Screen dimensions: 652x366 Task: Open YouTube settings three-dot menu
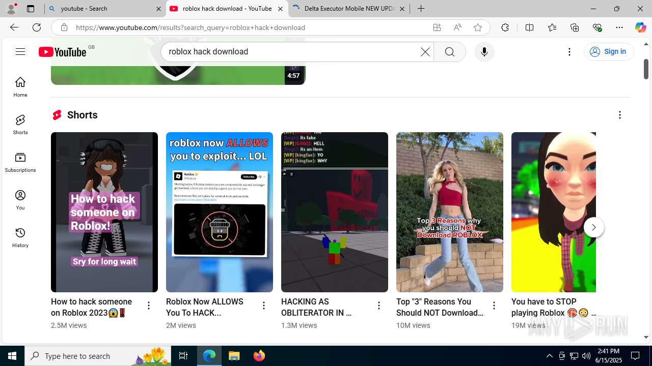[x=569, y=52]
